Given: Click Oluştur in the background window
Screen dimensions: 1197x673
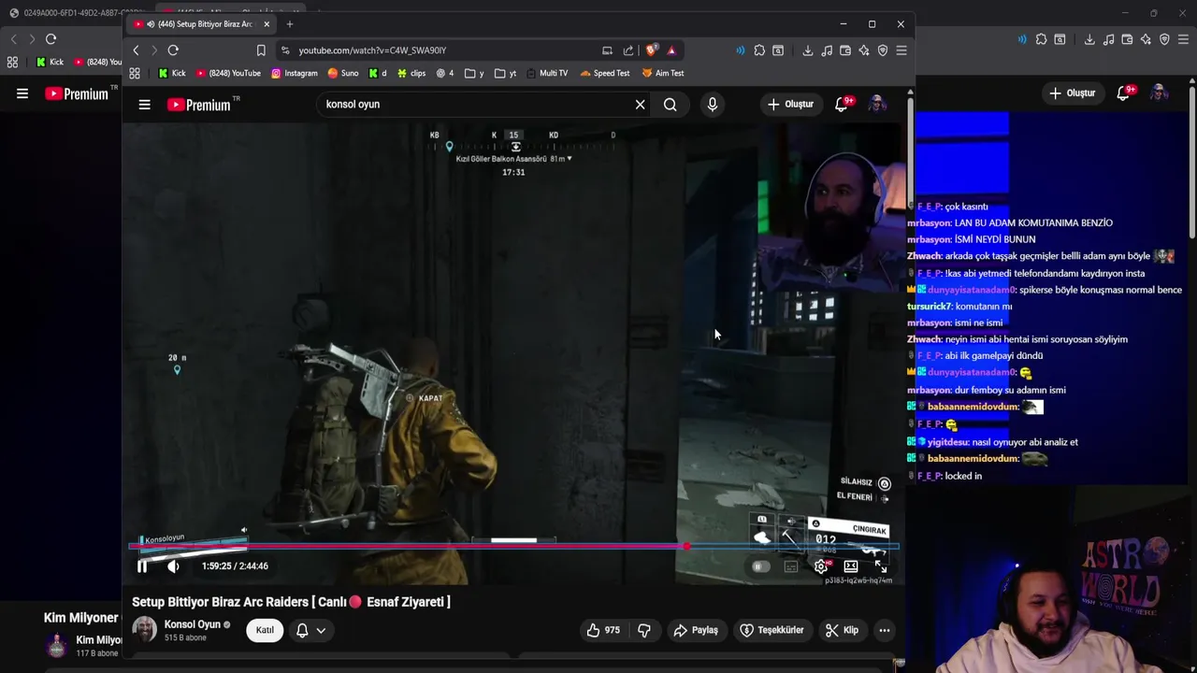Looking at the screenshot, I should (1073, 93).
